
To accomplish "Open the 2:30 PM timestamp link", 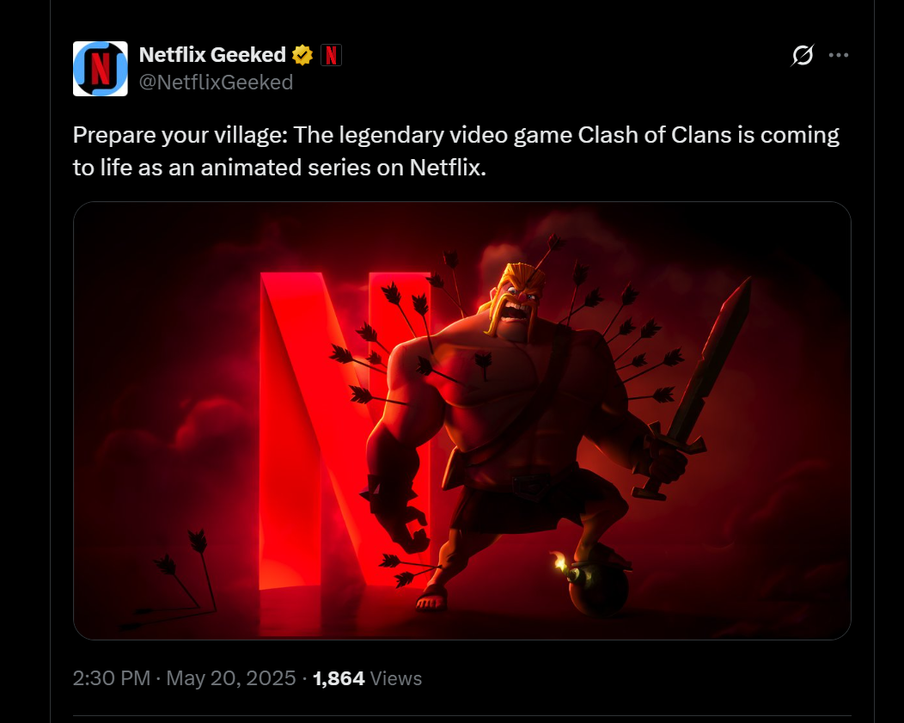I will coord(112,678).
